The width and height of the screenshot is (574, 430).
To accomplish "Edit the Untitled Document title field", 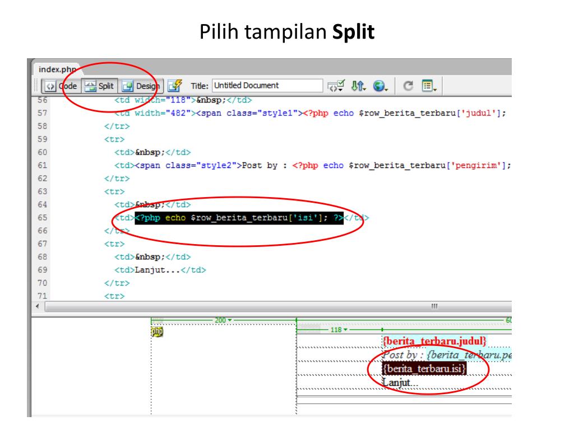I will (x=267, y=86).
